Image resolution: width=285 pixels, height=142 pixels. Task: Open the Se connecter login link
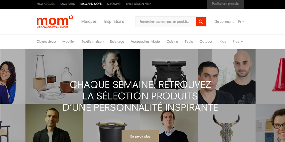(x=224, y=22)
